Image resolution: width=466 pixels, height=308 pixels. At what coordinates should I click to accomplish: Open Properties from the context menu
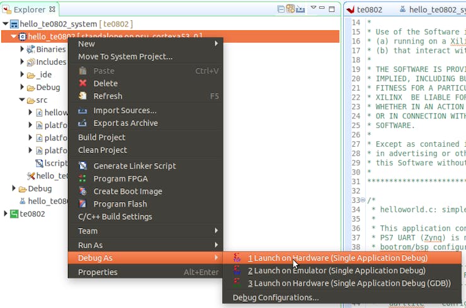pyautogui.click(x=145, y=272)
